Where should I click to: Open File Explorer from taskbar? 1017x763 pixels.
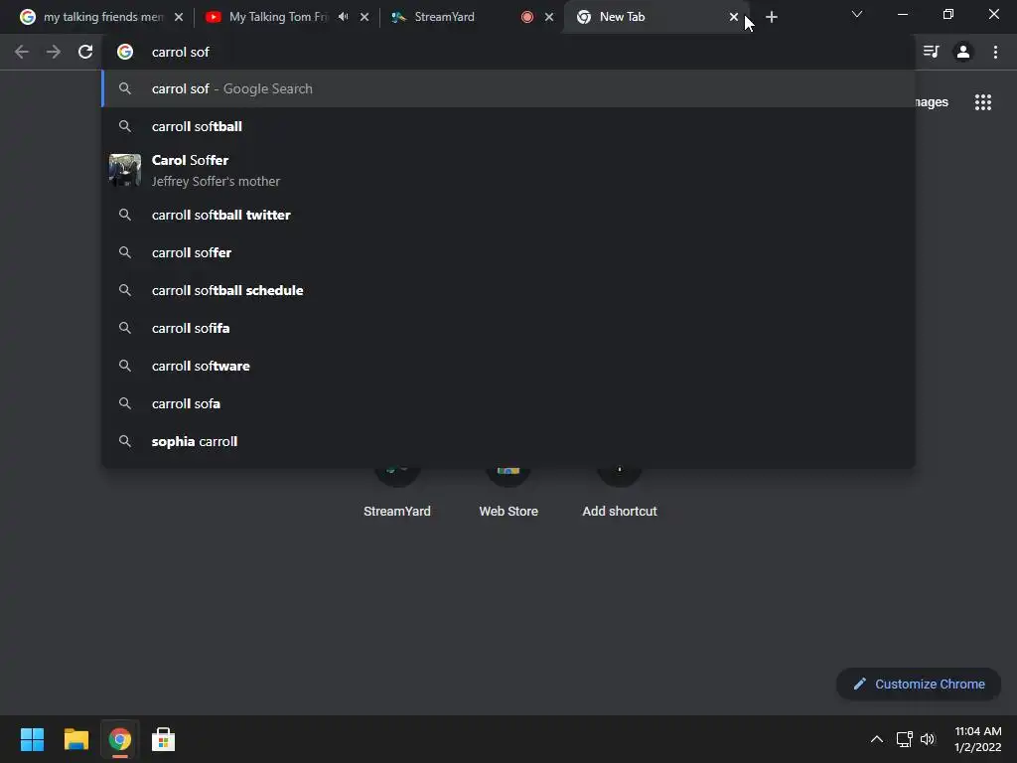point(75,739)
